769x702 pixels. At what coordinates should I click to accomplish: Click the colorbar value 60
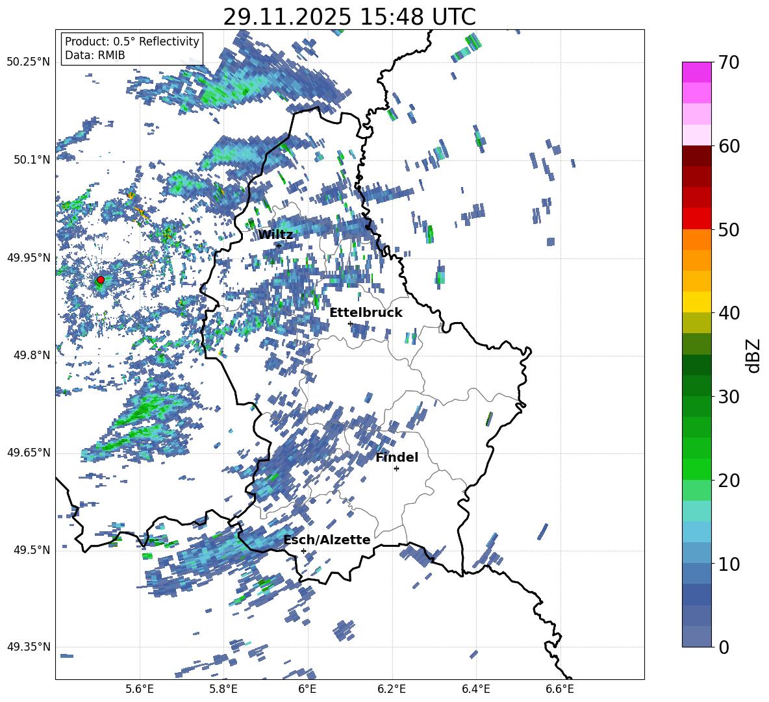click(729, 146)
